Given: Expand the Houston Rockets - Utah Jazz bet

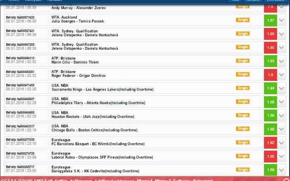Looking at the screenshot, I should [281, 115].
